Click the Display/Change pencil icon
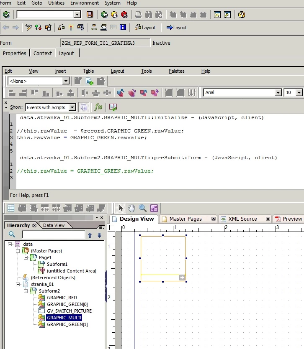304x349 pixels. [28, 28]
